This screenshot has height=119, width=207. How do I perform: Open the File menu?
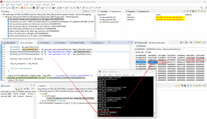[3, 5]
